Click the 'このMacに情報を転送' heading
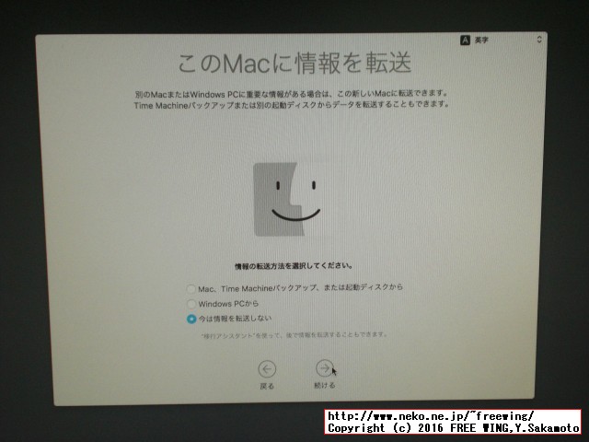Screen dimensions: 589x442 click(x=294, y=63)
